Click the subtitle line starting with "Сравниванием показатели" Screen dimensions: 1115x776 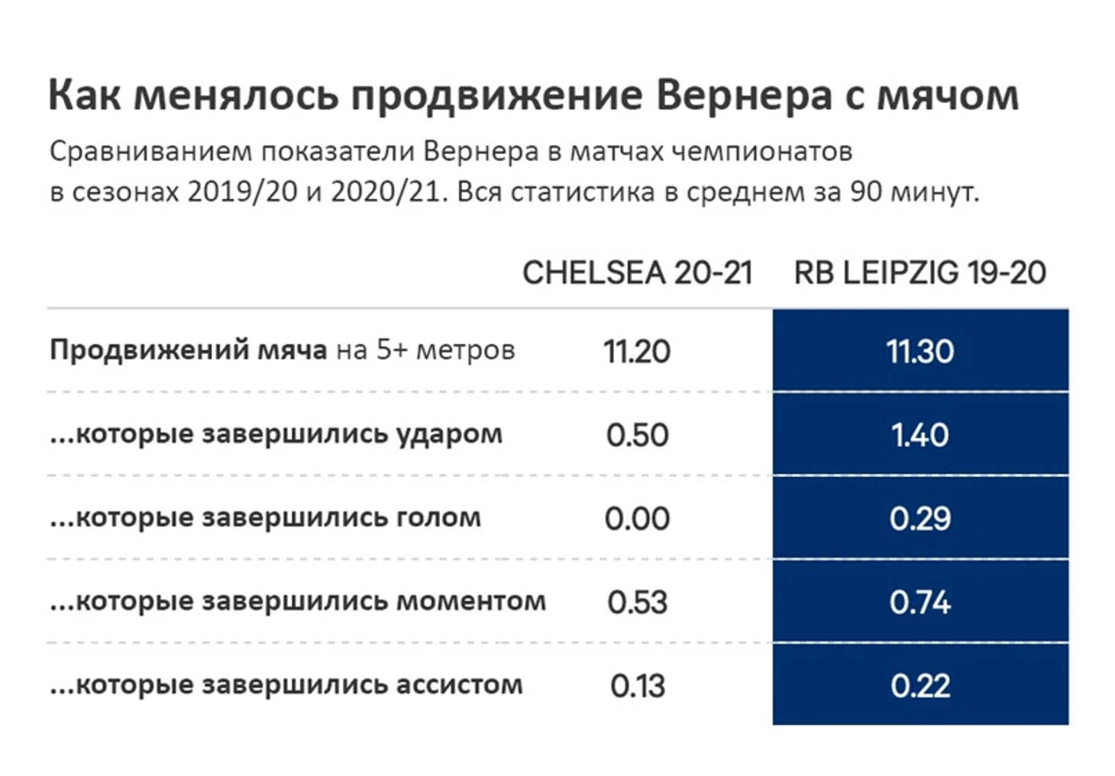451,151
